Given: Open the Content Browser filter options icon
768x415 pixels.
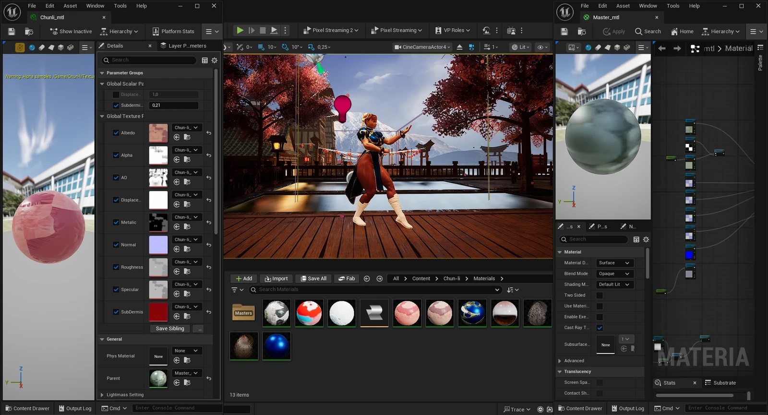Looking at the screenshot, I should coord(237,290).
